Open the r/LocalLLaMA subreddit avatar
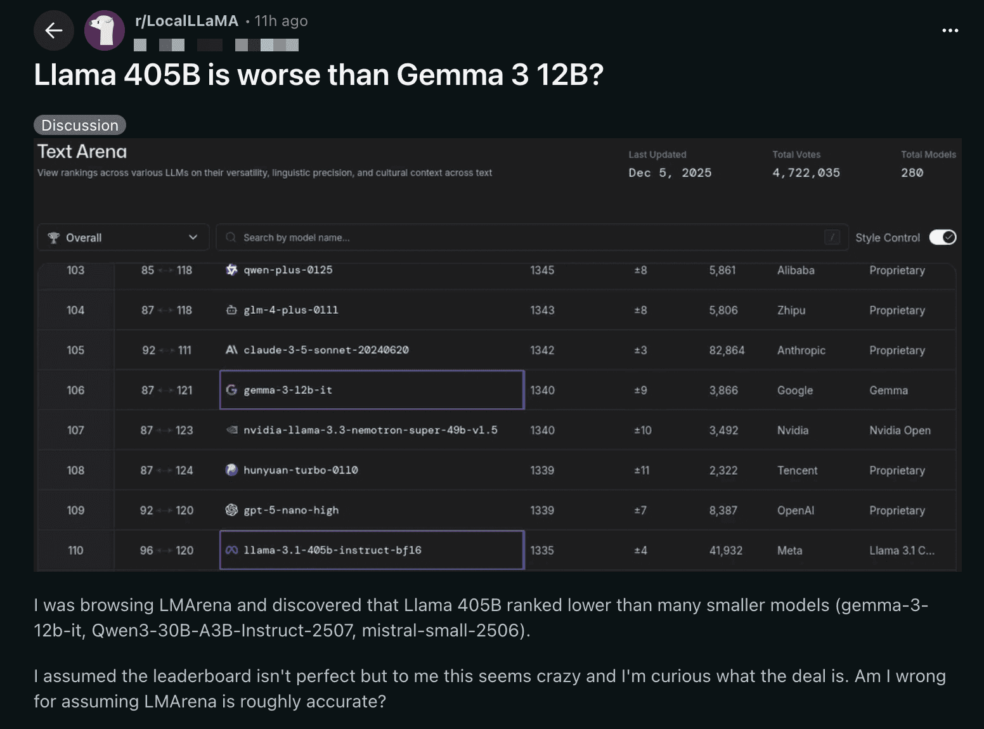 (105, 30)
